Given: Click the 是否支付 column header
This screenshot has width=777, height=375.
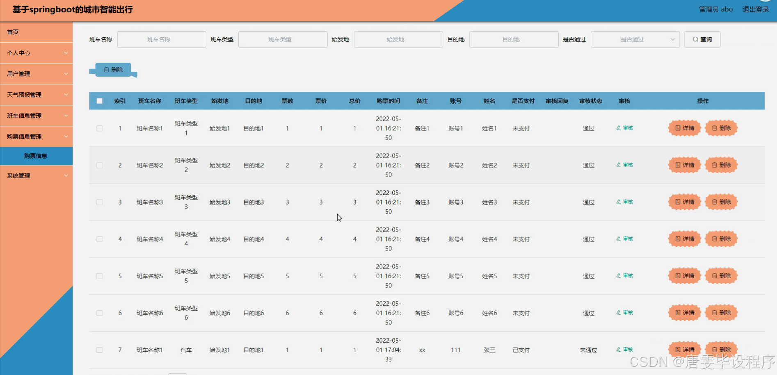Looking at the screenshot, I should pyautogui.click(x=523, y=101).
